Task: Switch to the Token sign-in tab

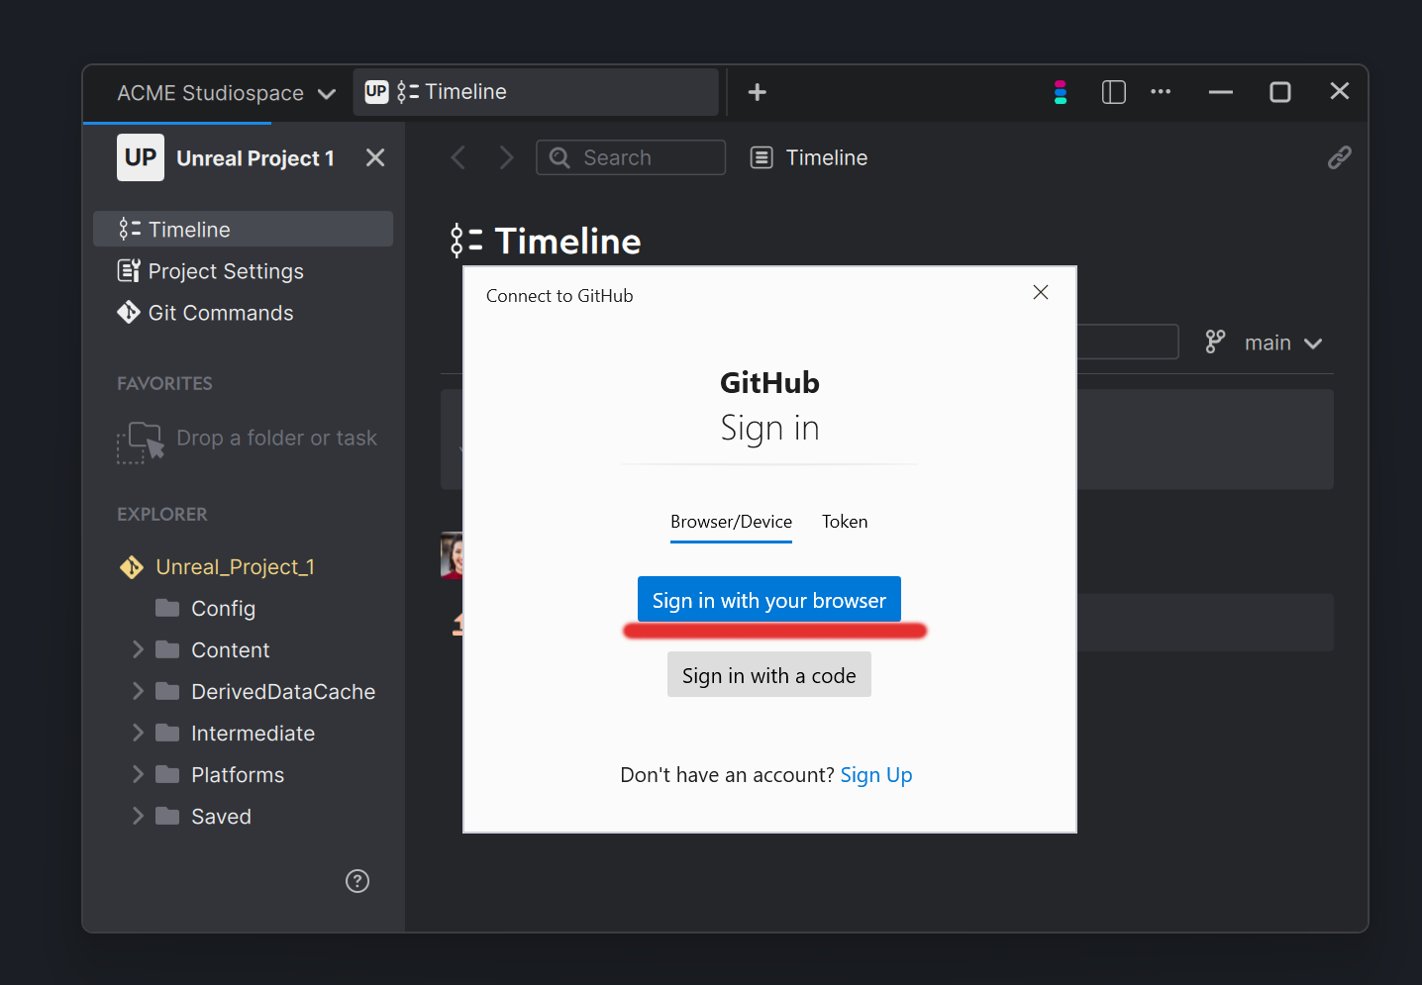Action: click(x=844, y=522)
